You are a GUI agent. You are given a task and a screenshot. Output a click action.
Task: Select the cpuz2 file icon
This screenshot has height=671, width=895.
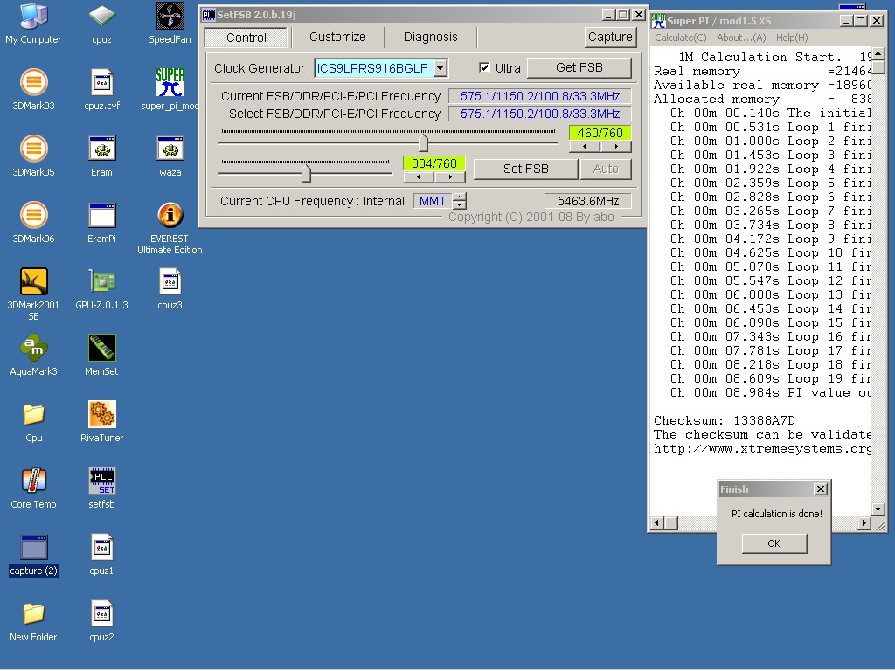[101, 621]
